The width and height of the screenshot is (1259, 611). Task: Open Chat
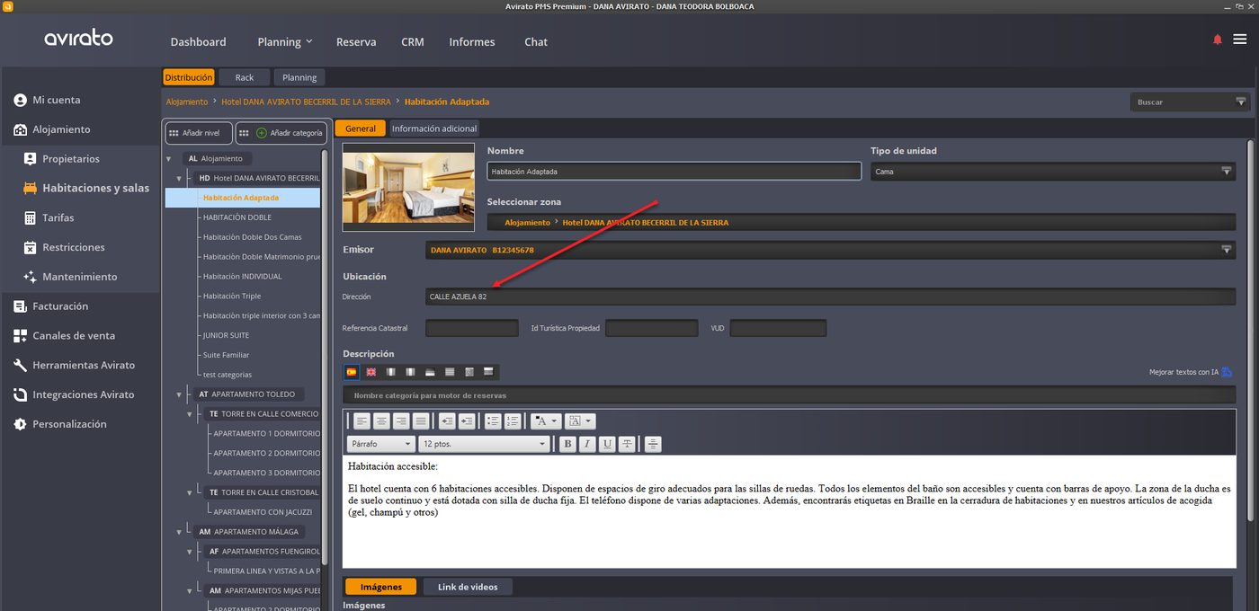click(536, 41)
